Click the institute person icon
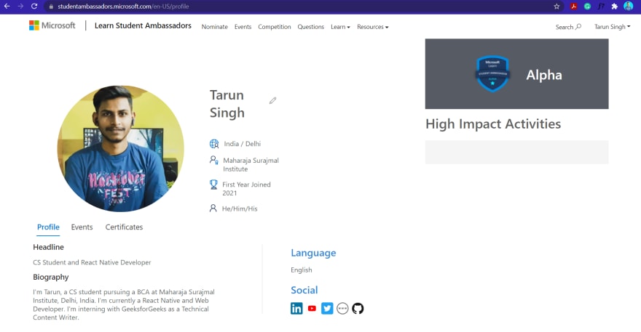This screenshot has width=641, height=332. click(x=214, y=161)
